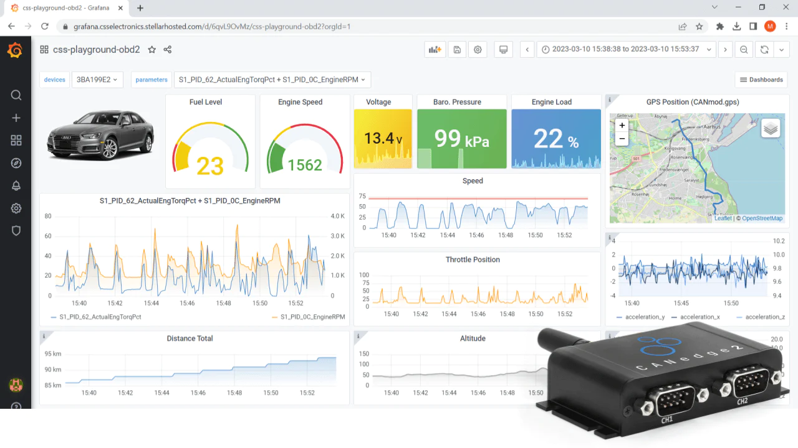This screenshot has width=798, height=448.
Task: Click the Engine Speed gauge value 1562
Action: point(305,165)
